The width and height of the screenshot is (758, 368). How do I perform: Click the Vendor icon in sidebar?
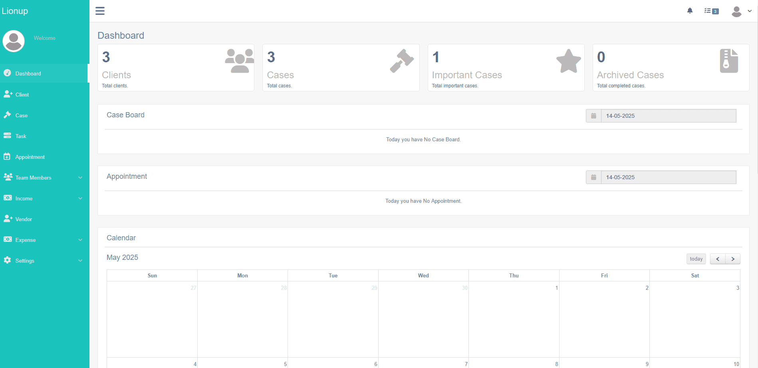coord(8,219)
